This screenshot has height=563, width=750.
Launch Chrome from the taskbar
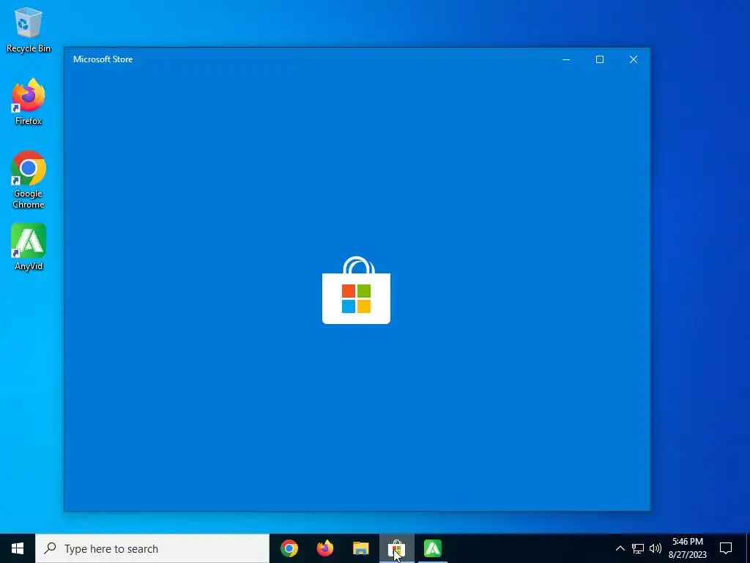click(289, 548)
